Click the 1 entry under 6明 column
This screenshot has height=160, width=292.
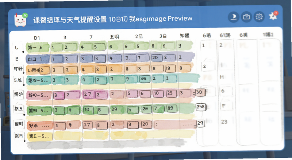(204, 45)
